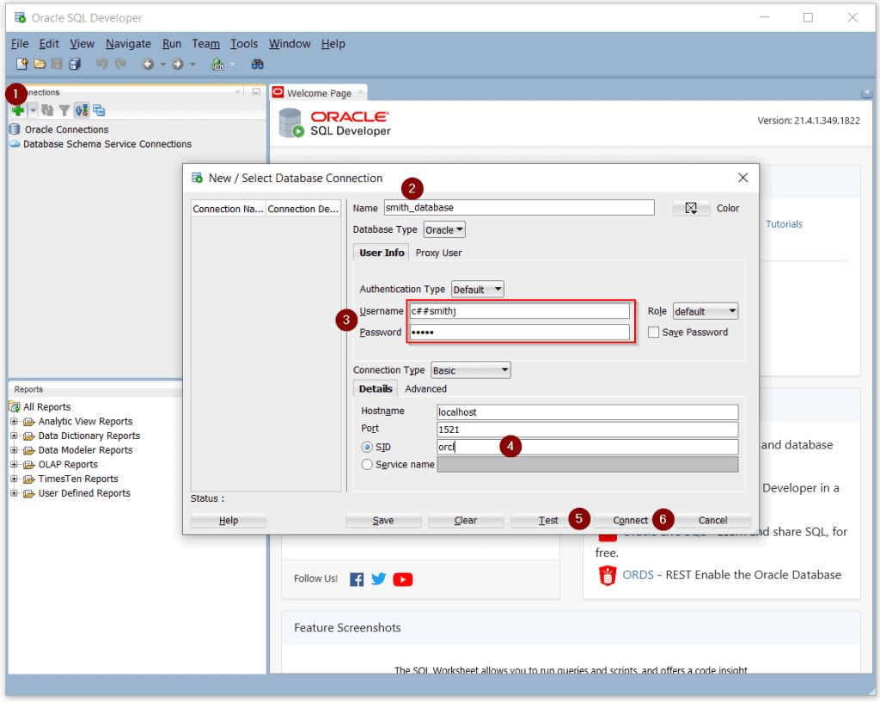
Task: Expand Data Dictionary Reports node
Action: click(x=14, y=436)
